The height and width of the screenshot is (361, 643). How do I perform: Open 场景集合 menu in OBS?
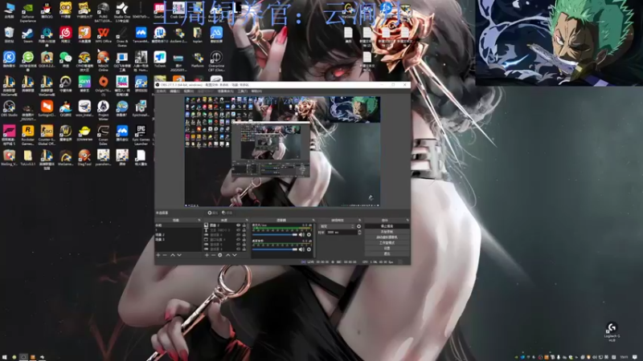(225, 91)
